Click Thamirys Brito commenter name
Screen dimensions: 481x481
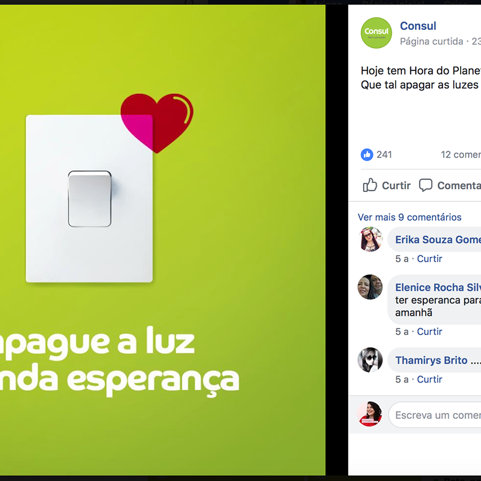[431, 360]
